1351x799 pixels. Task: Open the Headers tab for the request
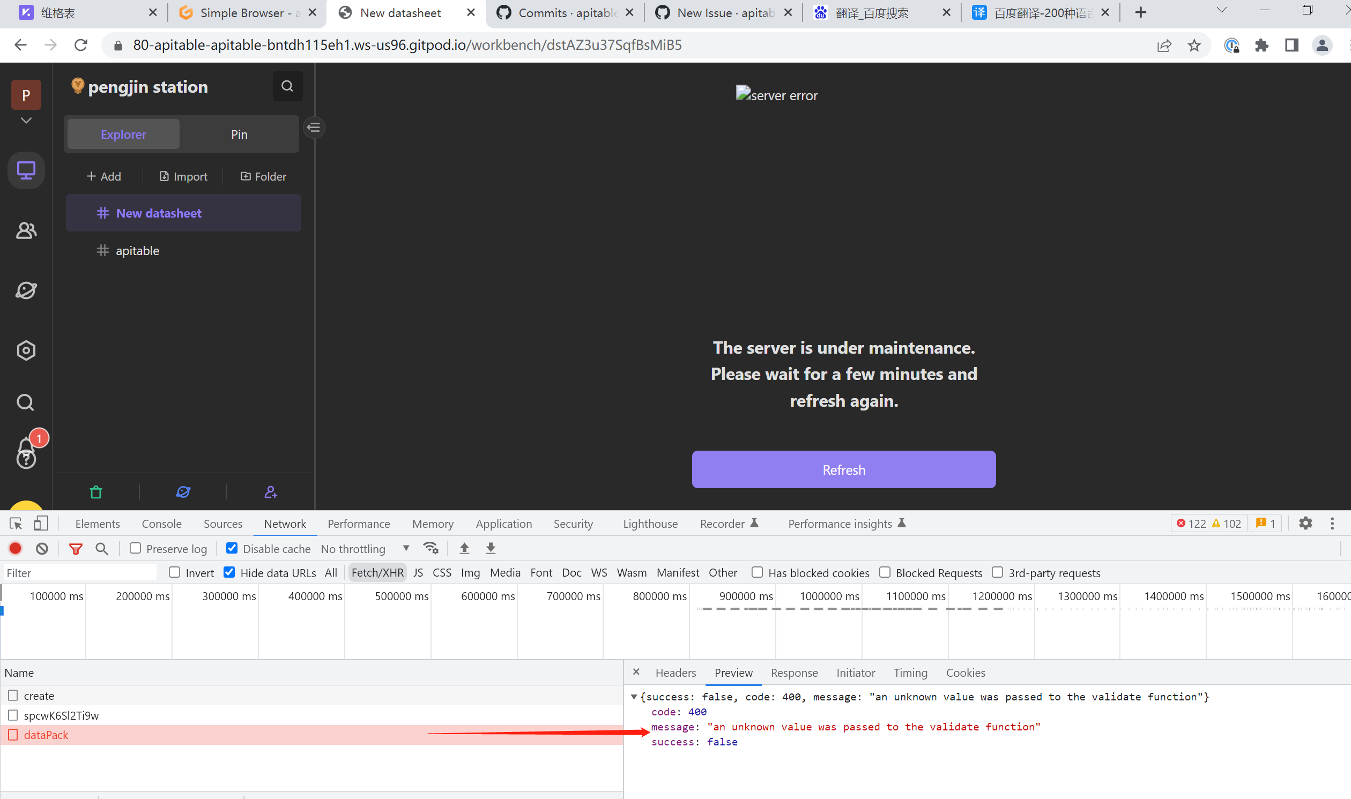[675, 673]
